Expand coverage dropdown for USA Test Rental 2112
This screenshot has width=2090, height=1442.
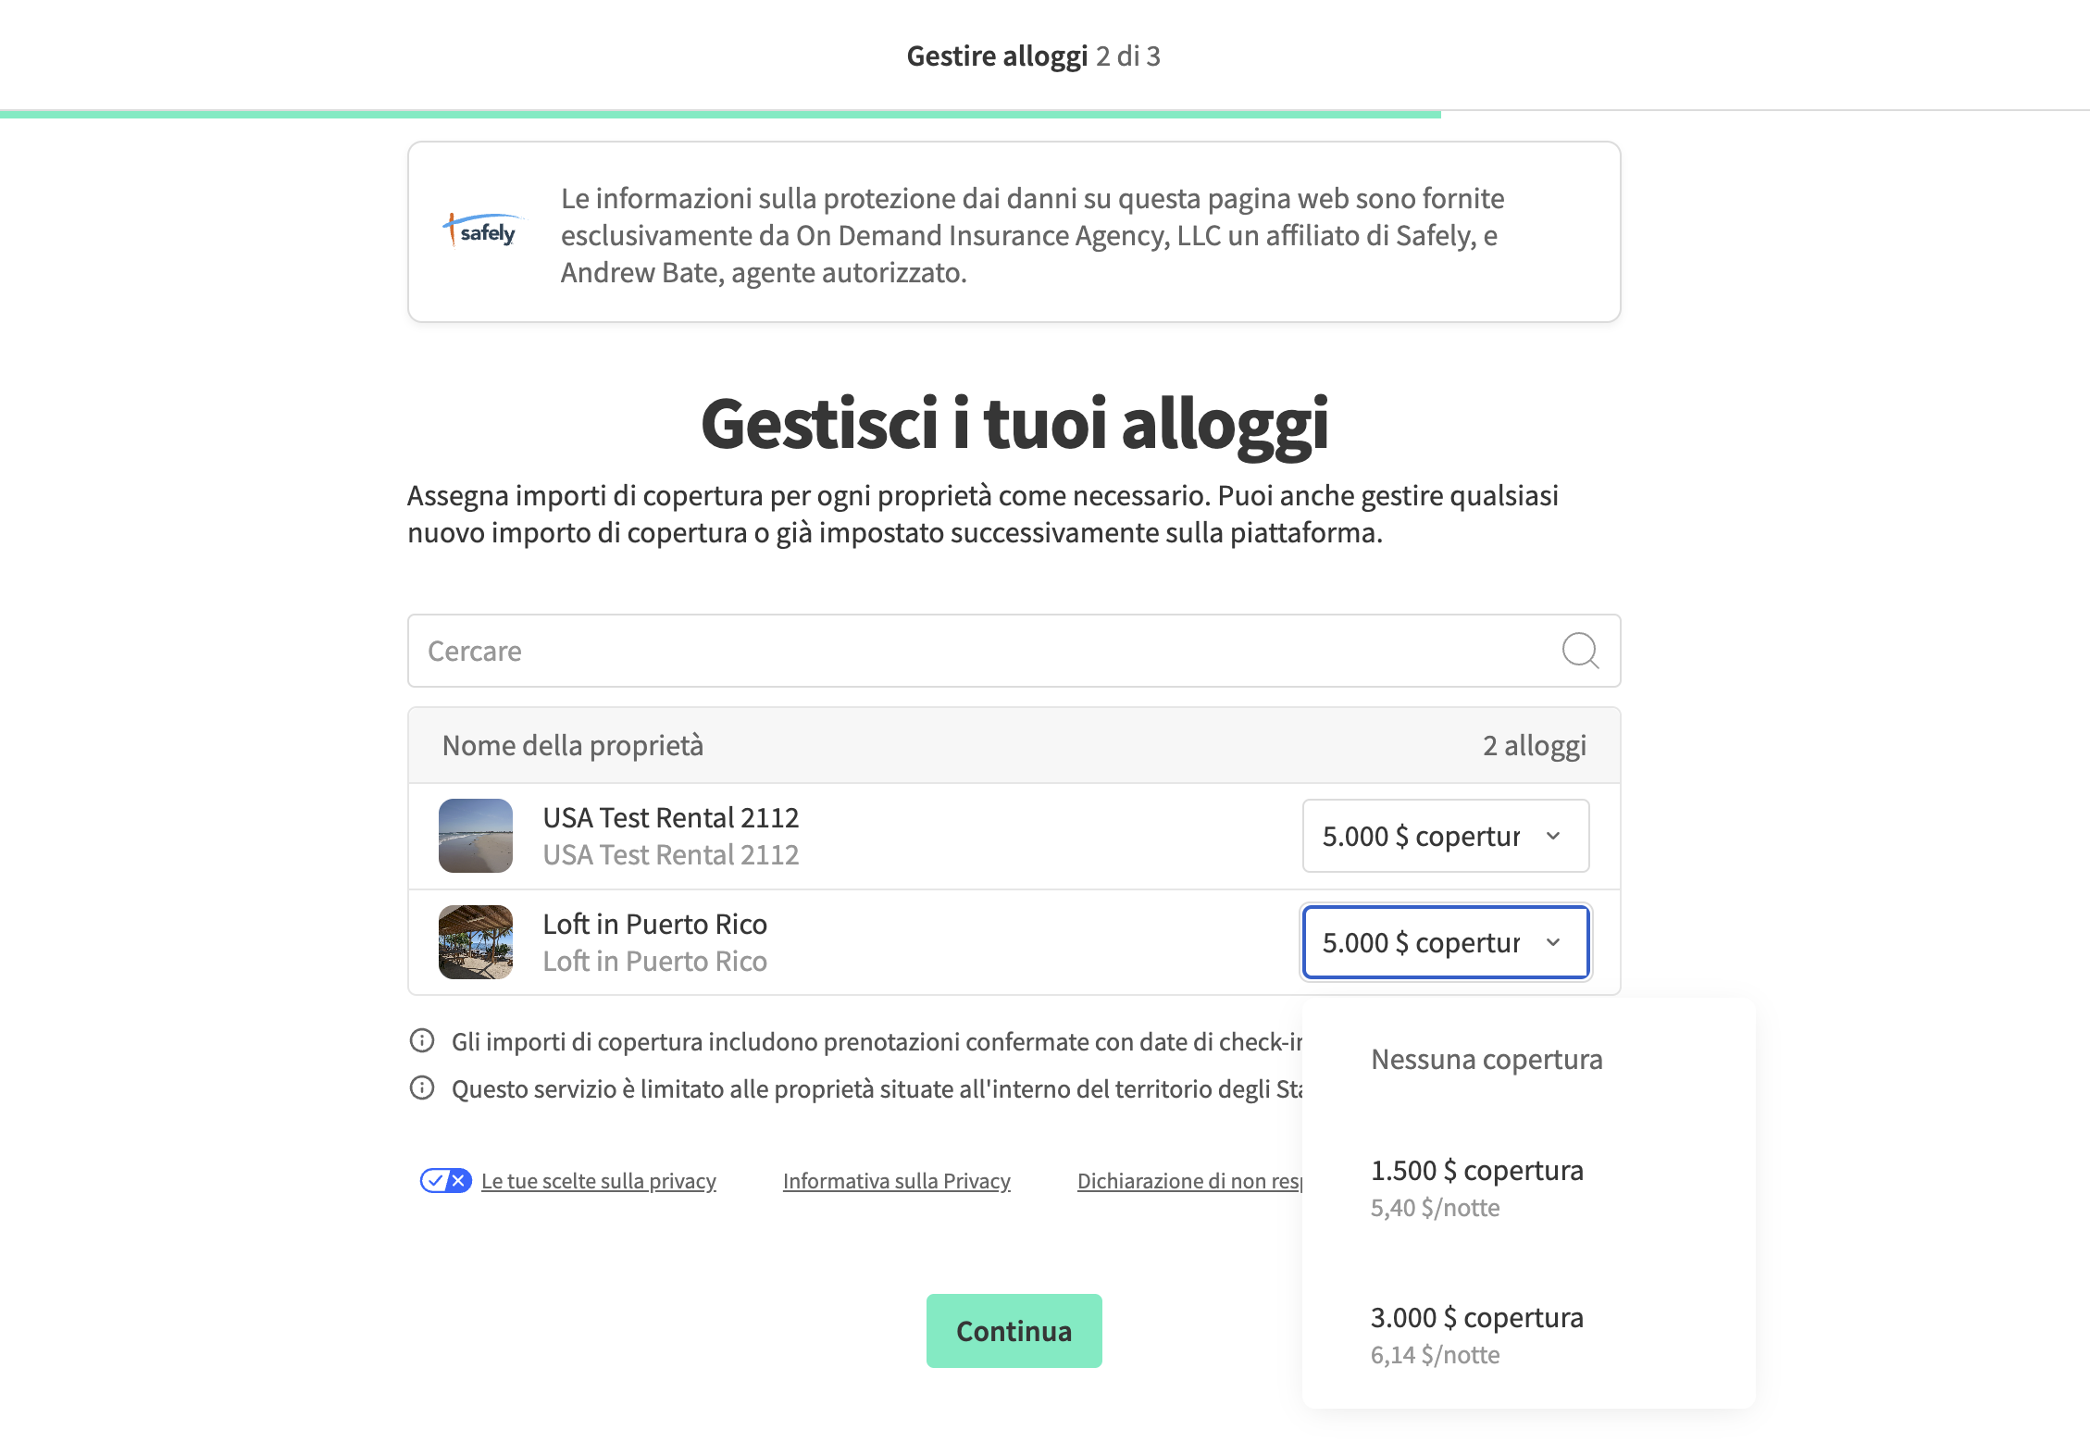[1445, 836]
